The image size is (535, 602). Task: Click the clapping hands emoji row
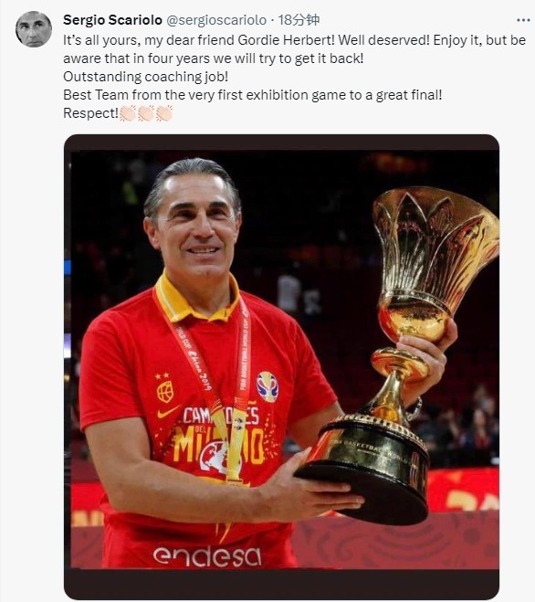(146, 113)
